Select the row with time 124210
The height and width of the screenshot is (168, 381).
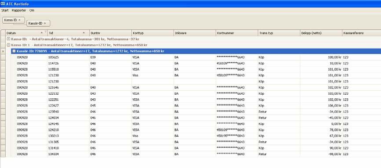(199, 130)
